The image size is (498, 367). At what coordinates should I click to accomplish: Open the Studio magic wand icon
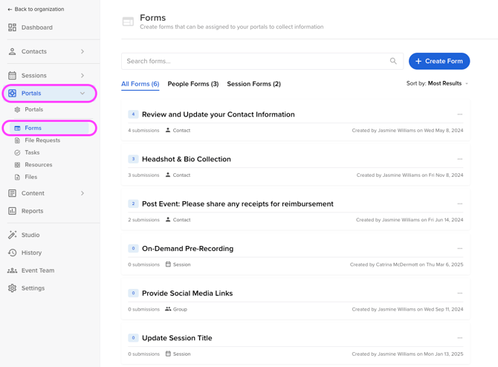[13, 235]
